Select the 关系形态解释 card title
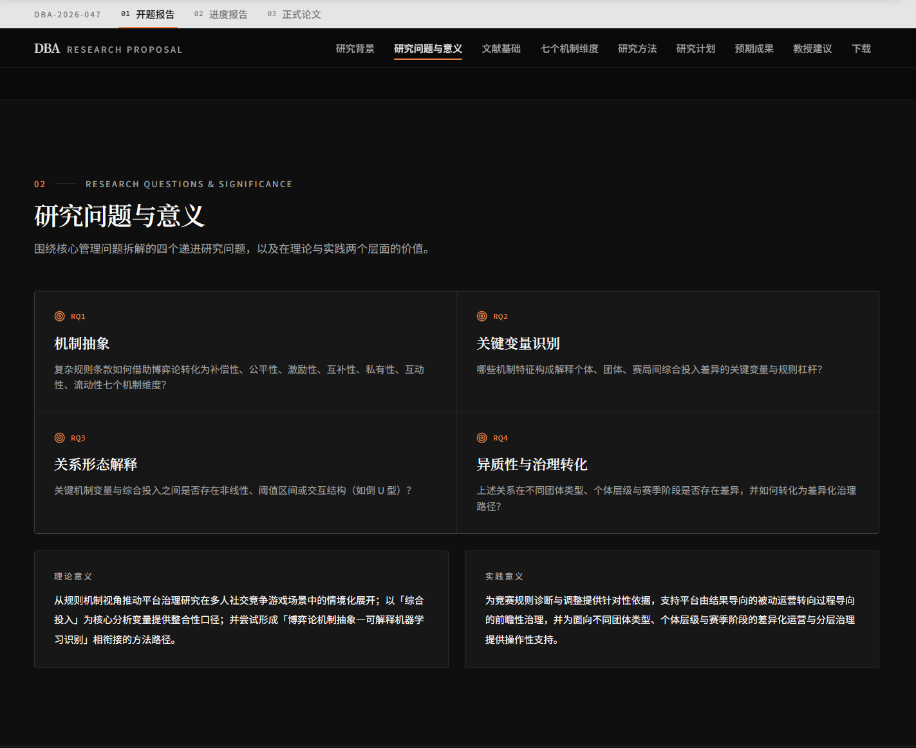The image size is (916, 748). (x=96, y=464)
